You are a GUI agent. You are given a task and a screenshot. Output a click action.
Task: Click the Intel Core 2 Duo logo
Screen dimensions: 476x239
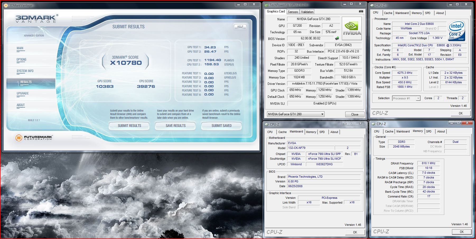click(x=456, y=31)
